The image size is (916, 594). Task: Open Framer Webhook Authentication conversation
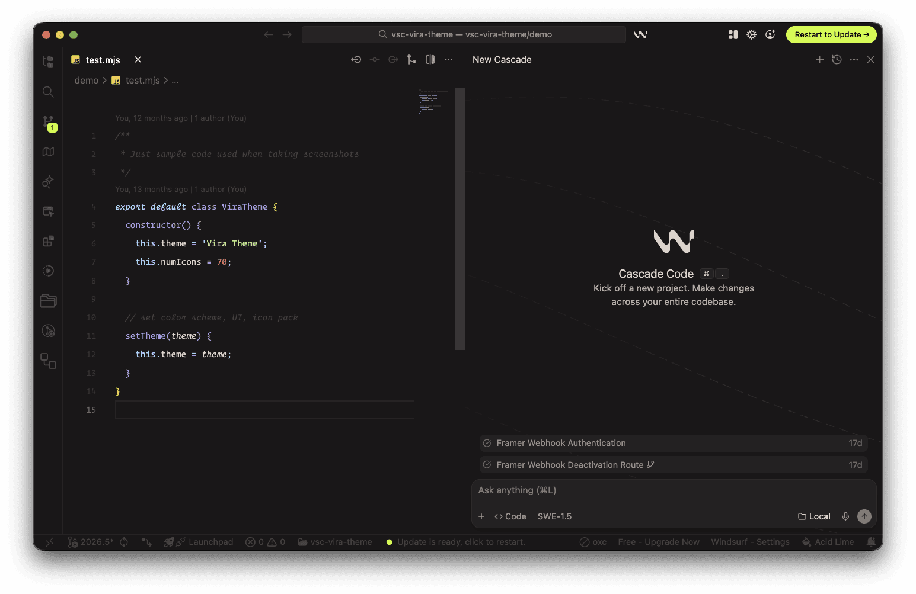tap(674, 443)
